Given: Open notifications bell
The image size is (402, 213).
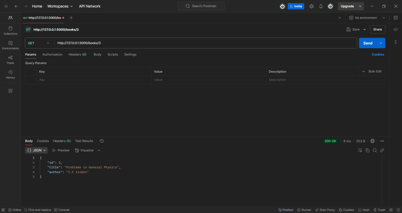Looking at the screenshot, I should coord(321,6).
